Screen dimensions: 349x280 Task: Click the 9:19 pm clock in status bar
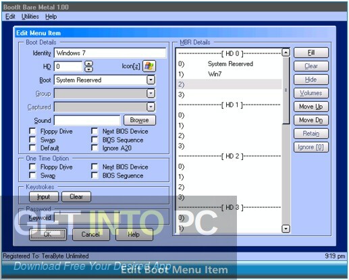click(335, 256)
